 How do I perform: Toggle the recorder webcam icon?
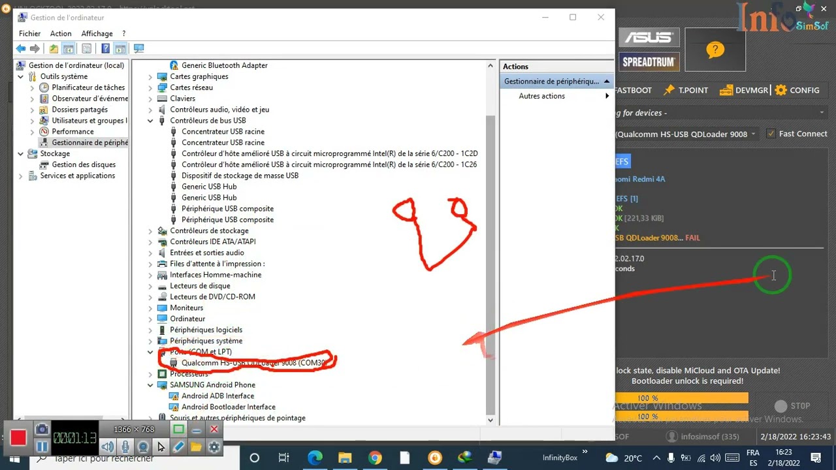point(143,446)
